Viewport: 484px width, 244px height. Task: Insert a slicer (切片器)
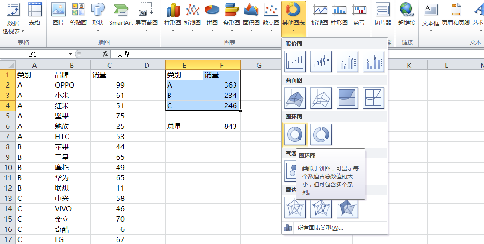(x=383, y=15)
